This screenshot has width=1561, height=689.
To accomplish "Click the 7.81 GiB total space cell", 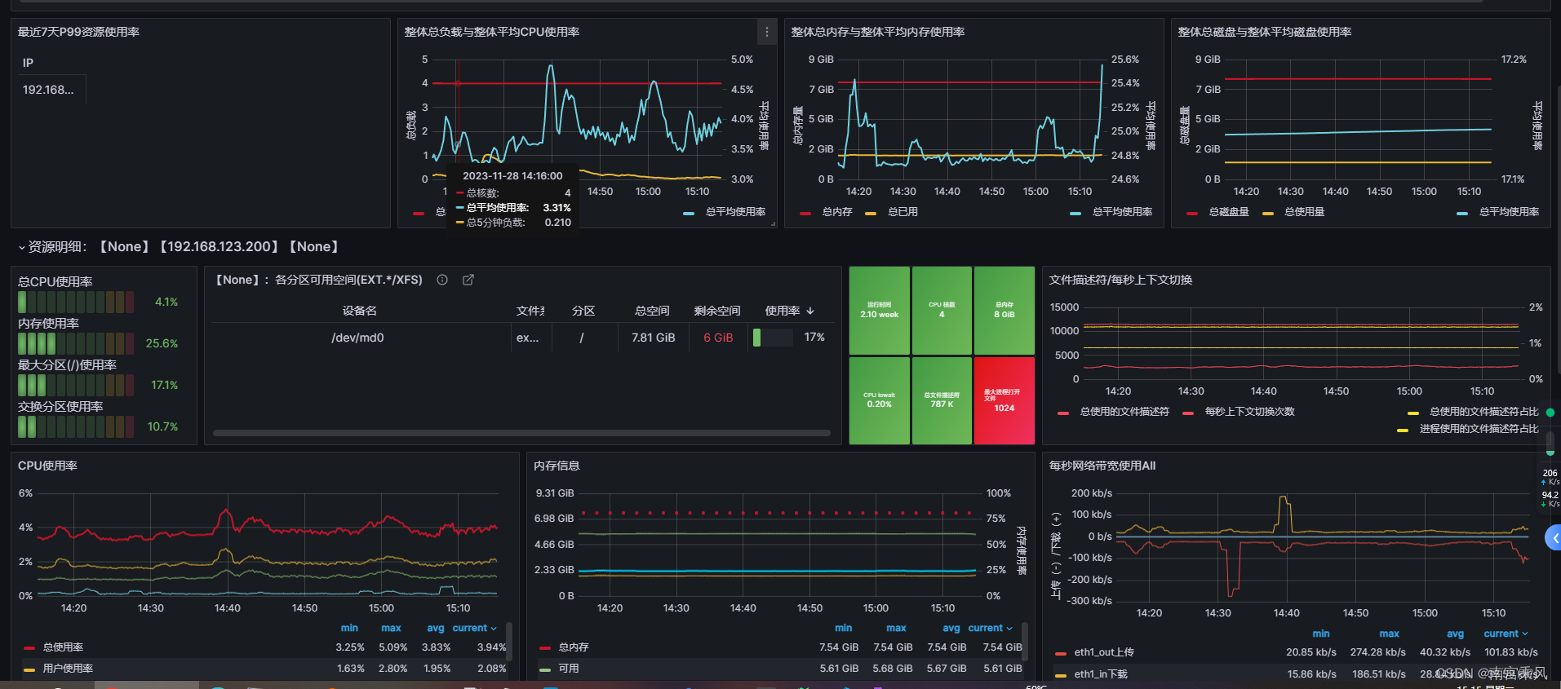I will point(653,338).
